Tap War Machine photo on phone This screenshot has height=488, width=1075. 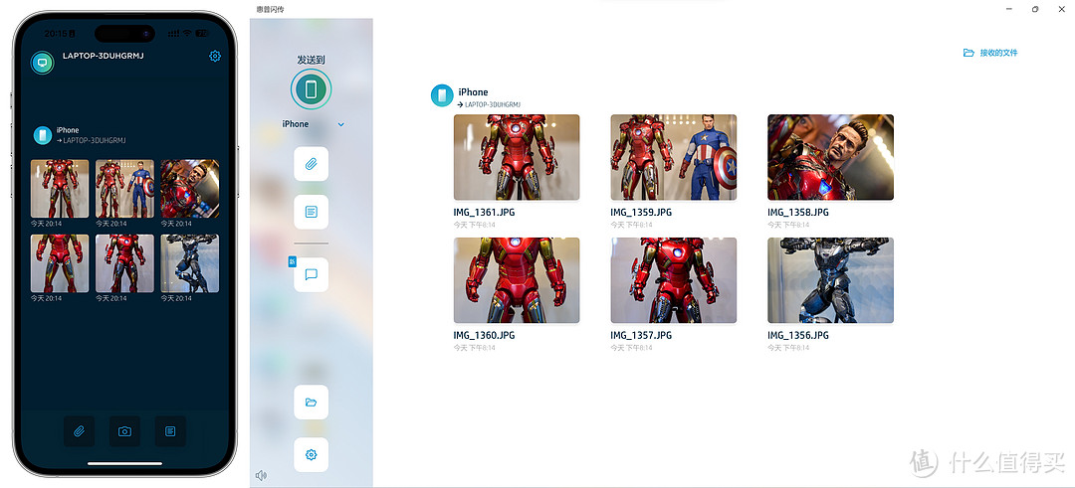coord(190,263)
